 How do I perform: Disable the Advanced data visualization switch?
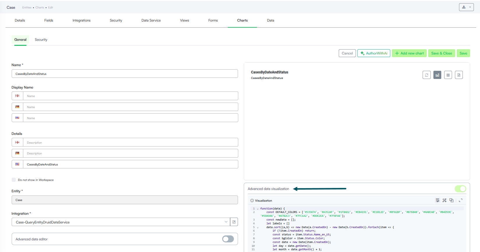click(460, 189)
